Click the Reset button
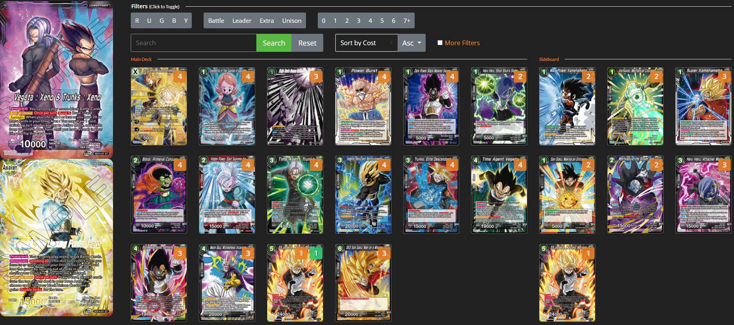Viewport: 734px width, 325px height. coord(307,43)
